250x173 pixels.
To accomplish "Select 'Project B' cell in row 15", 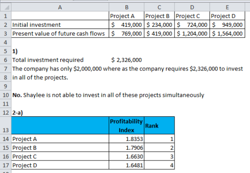I will (x=60, y=148).
